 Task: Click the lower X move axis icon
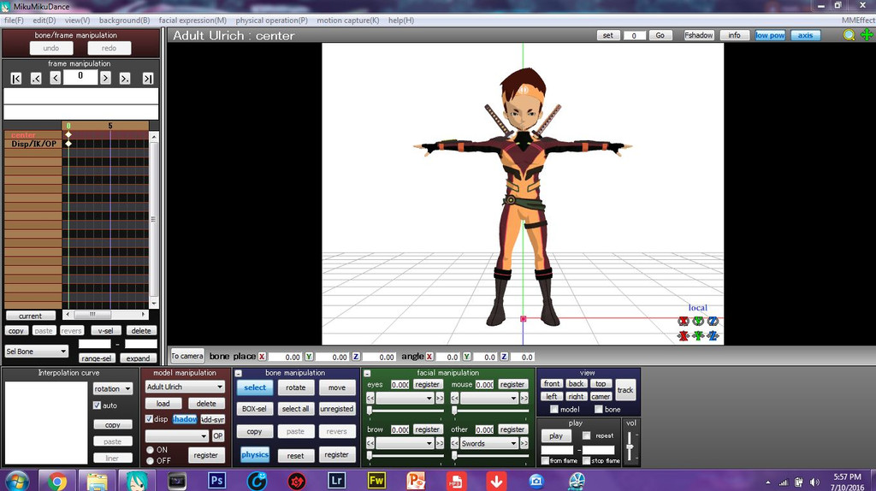(x=684, y=335)
